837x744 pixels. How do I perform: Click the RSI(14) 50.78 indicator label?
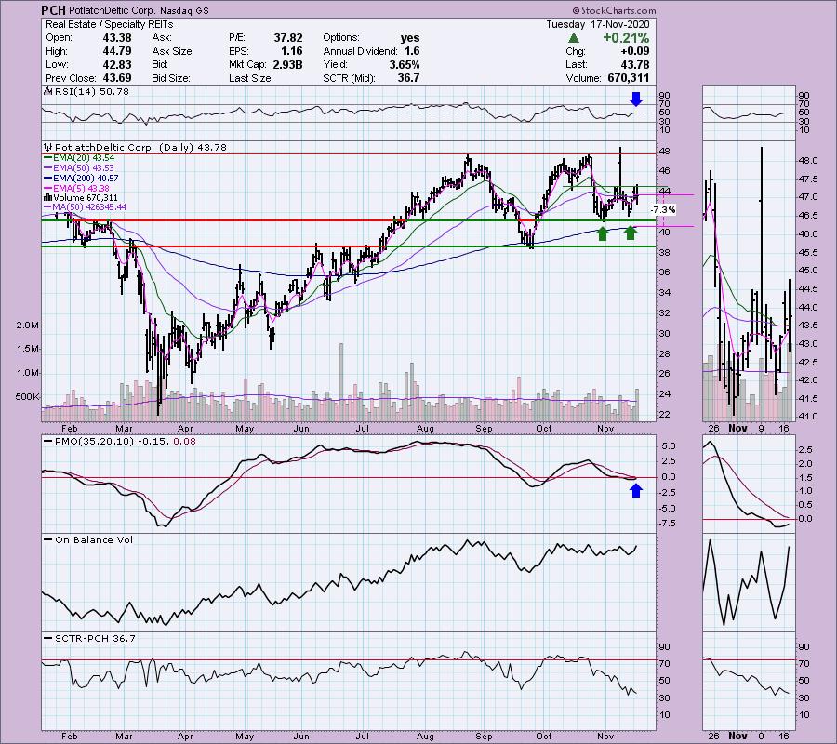point(92,92)
